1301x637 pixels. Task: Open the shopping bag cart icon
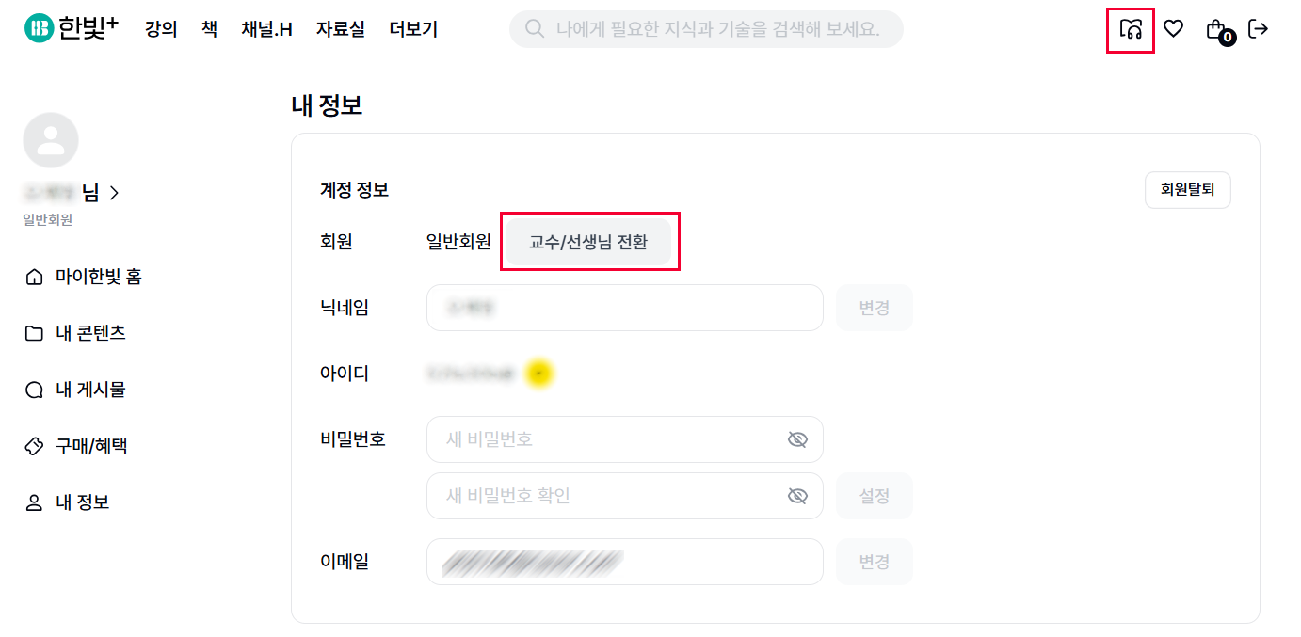[1216, 30]
